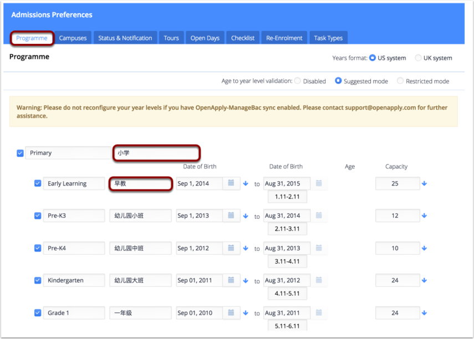Click the Grade 1 capacity field

(397, 313)
